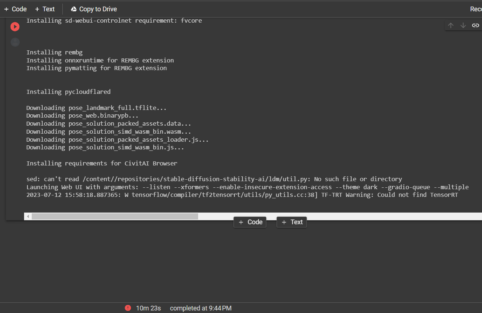Click the error indicator in the status bar
This screenshot has width=482, height=313.
click(x=128, y=308)
